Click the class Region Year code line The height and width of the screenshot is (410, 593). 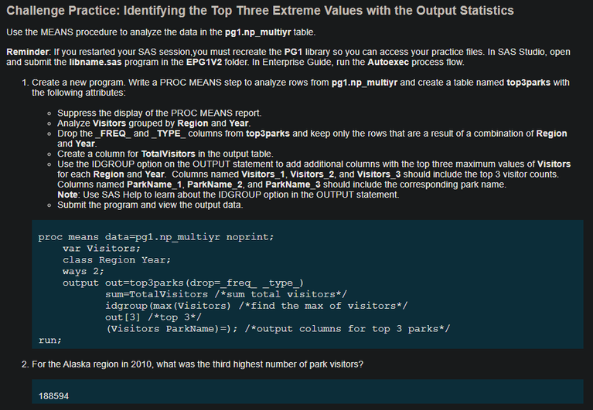[117, 260]
